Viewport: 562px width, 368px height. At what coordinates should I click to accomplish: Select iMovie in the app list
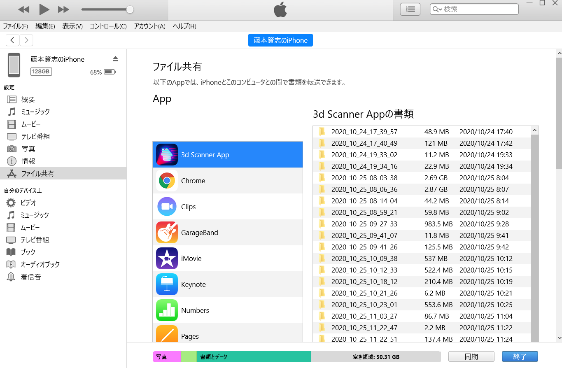(x=228, y=259)
